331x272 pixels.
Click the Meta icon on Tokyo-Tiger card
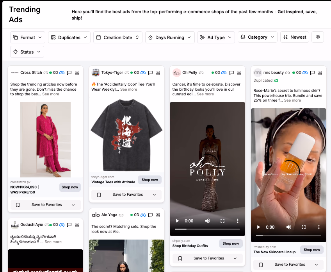[x=143, y=73]
